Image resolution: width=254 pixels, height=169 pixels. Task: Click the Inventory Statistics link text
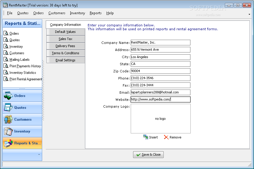(x=23, y=73)
